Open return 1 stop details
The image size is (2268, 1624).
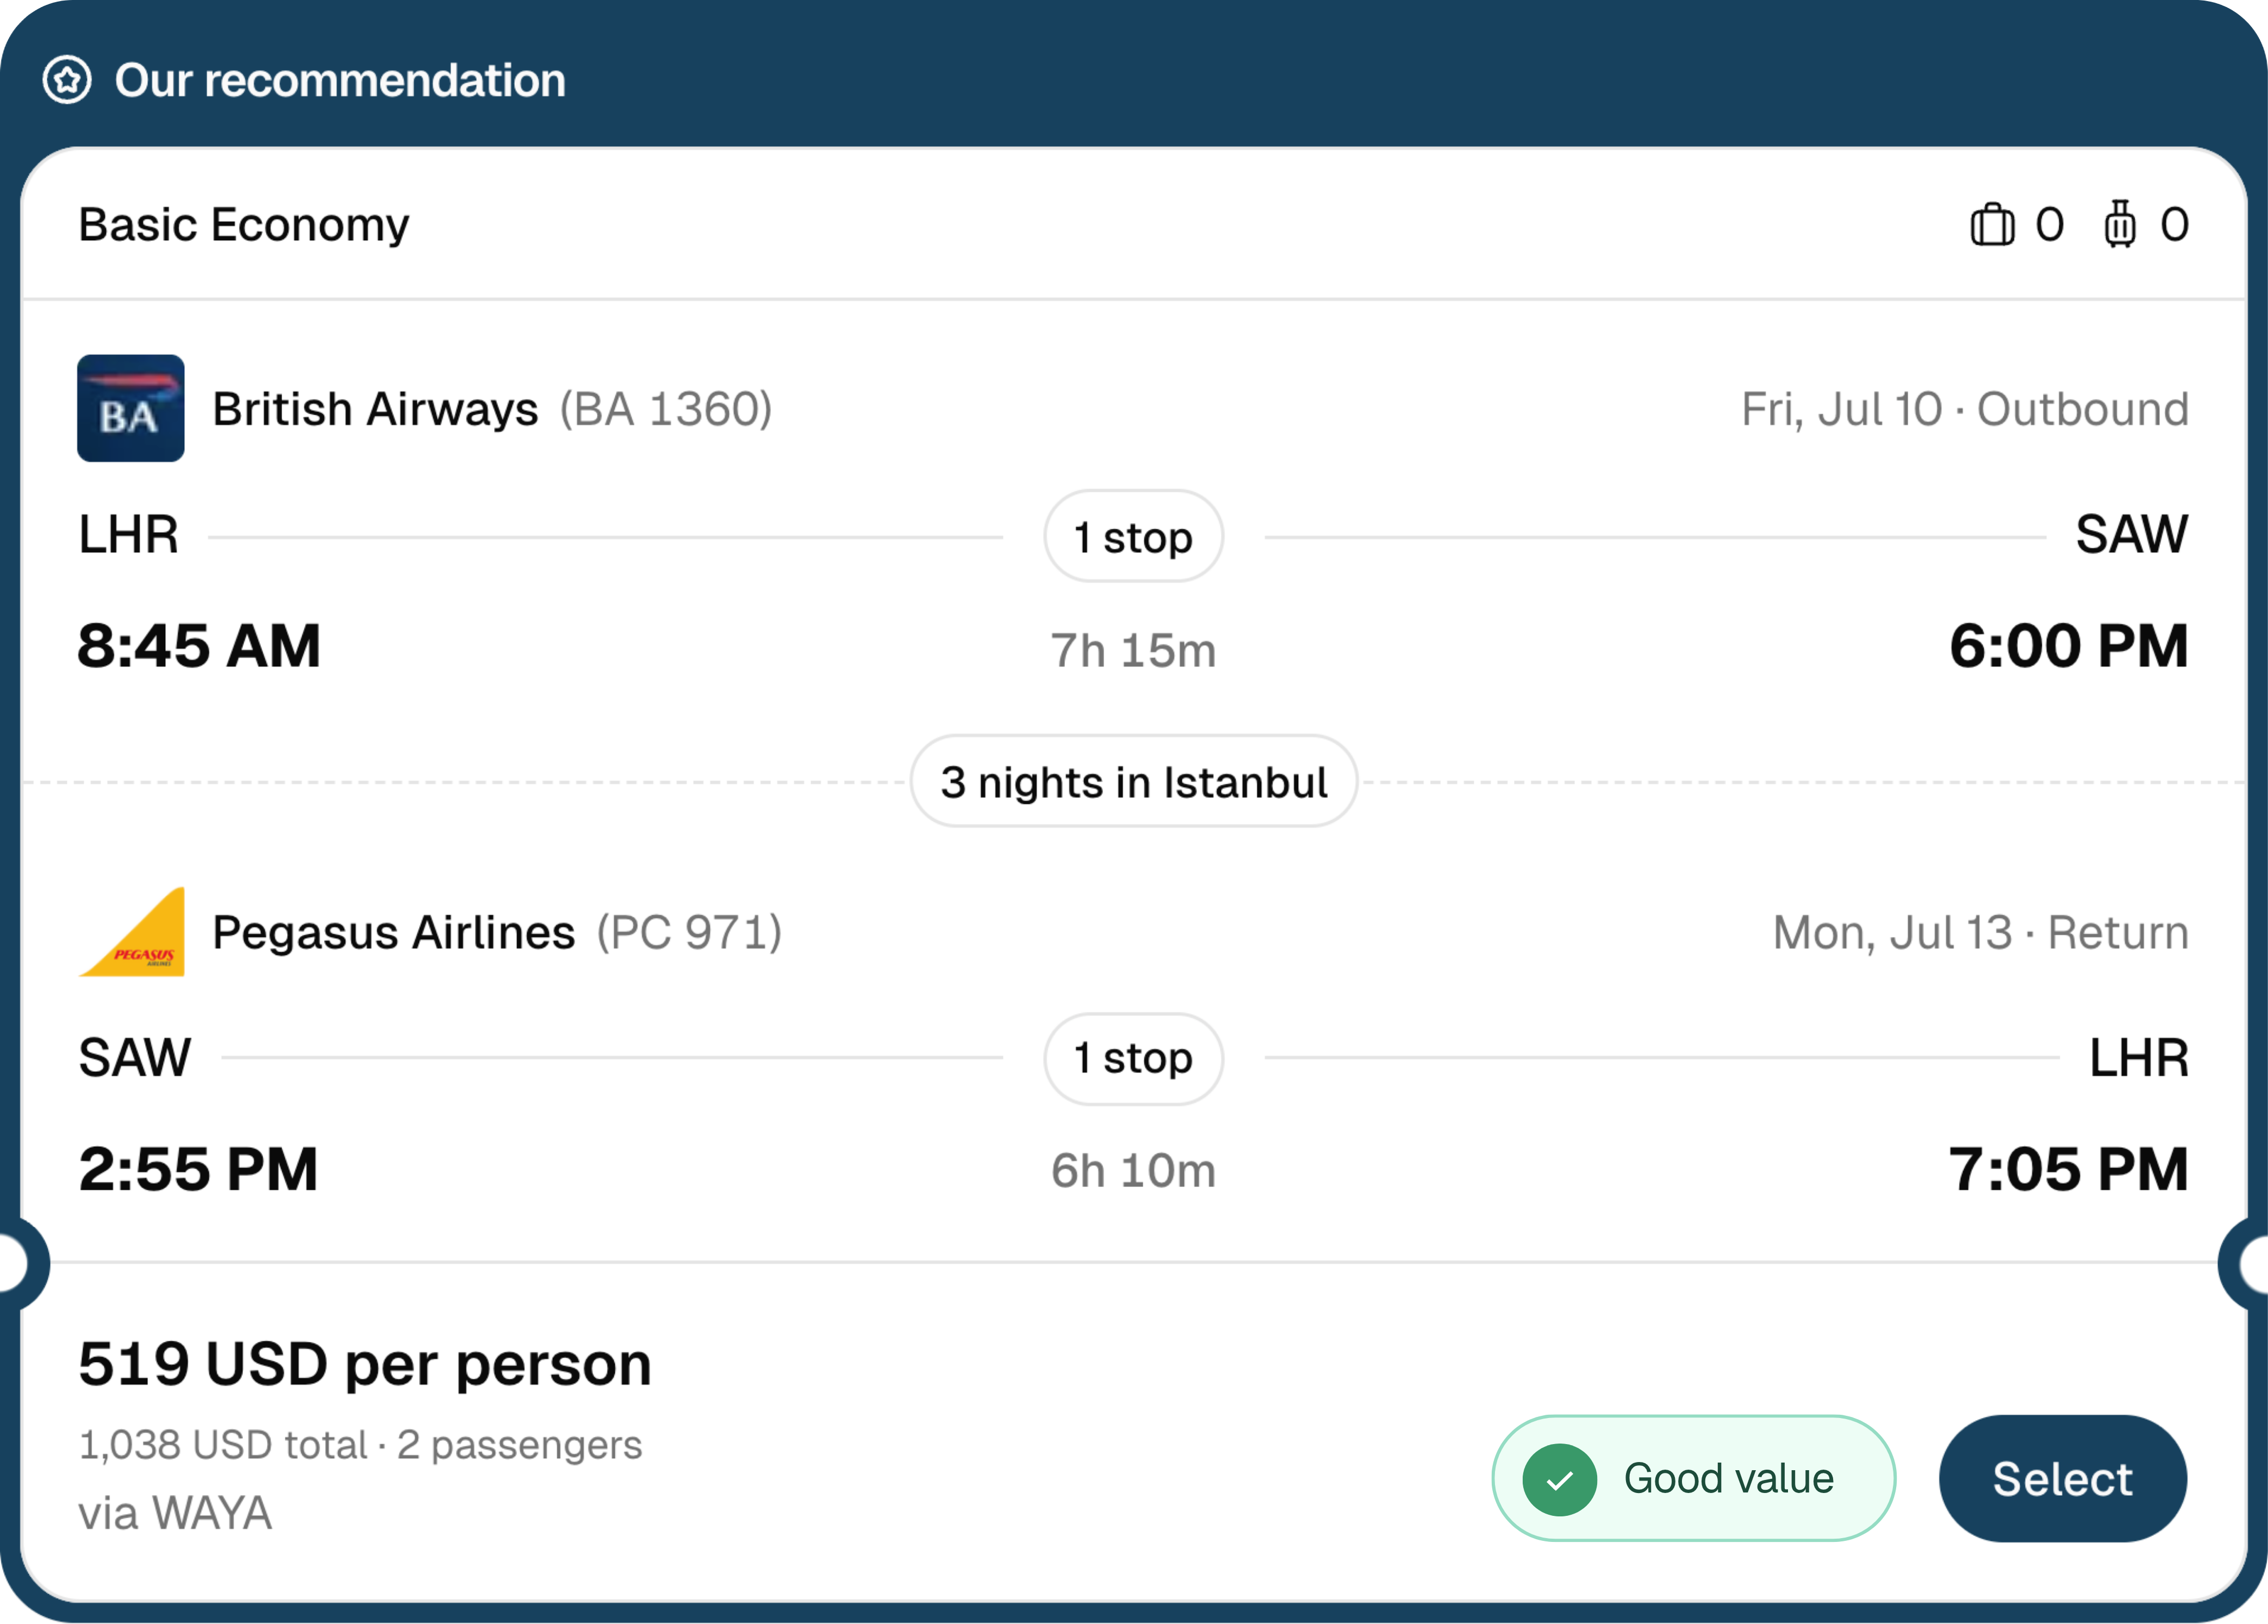(x=1133, y=1058)
